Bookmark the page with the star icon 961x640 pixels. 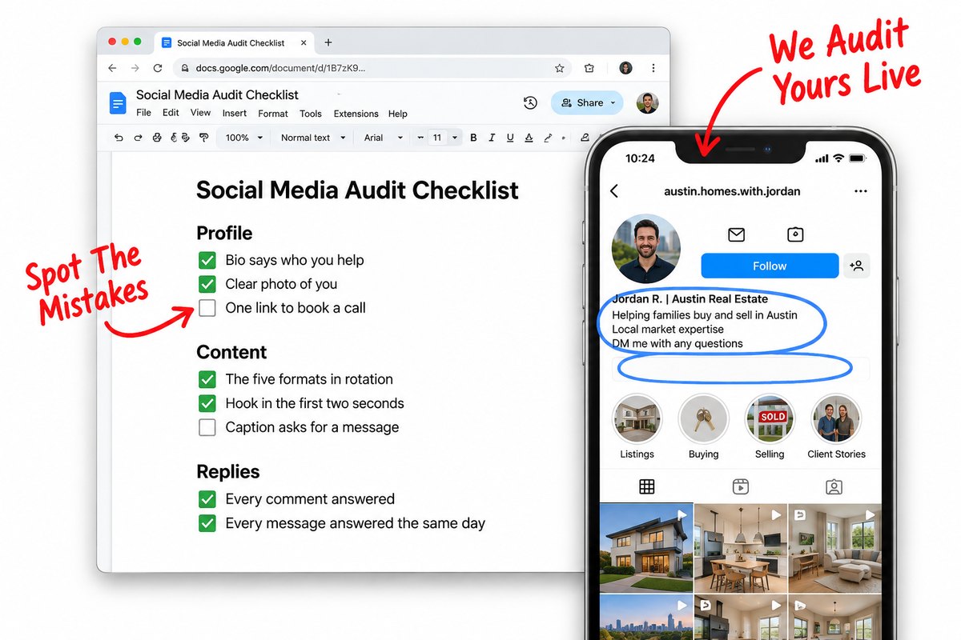pos(560,69)
